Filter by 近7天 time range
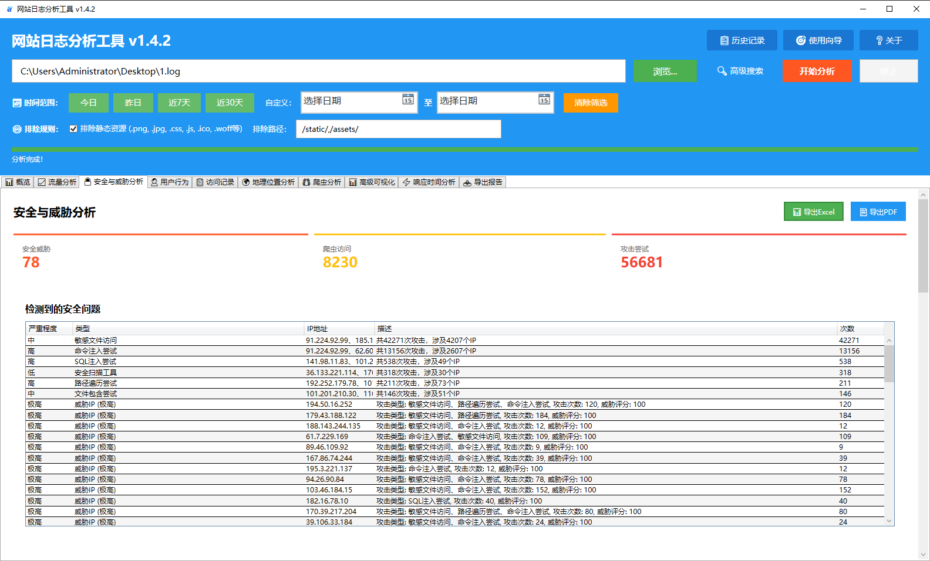The height and width of the screenshot is (561, 930). [x=179, y=103]
